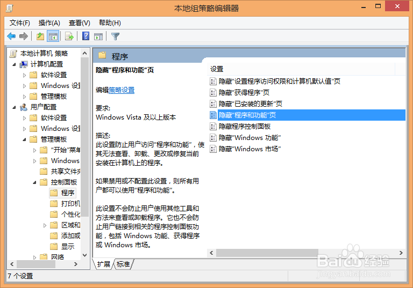Screen dimensions: 413x288
Task: Open the 查看(V) menu
Action: pyautogui.click(x=79, y=23)
